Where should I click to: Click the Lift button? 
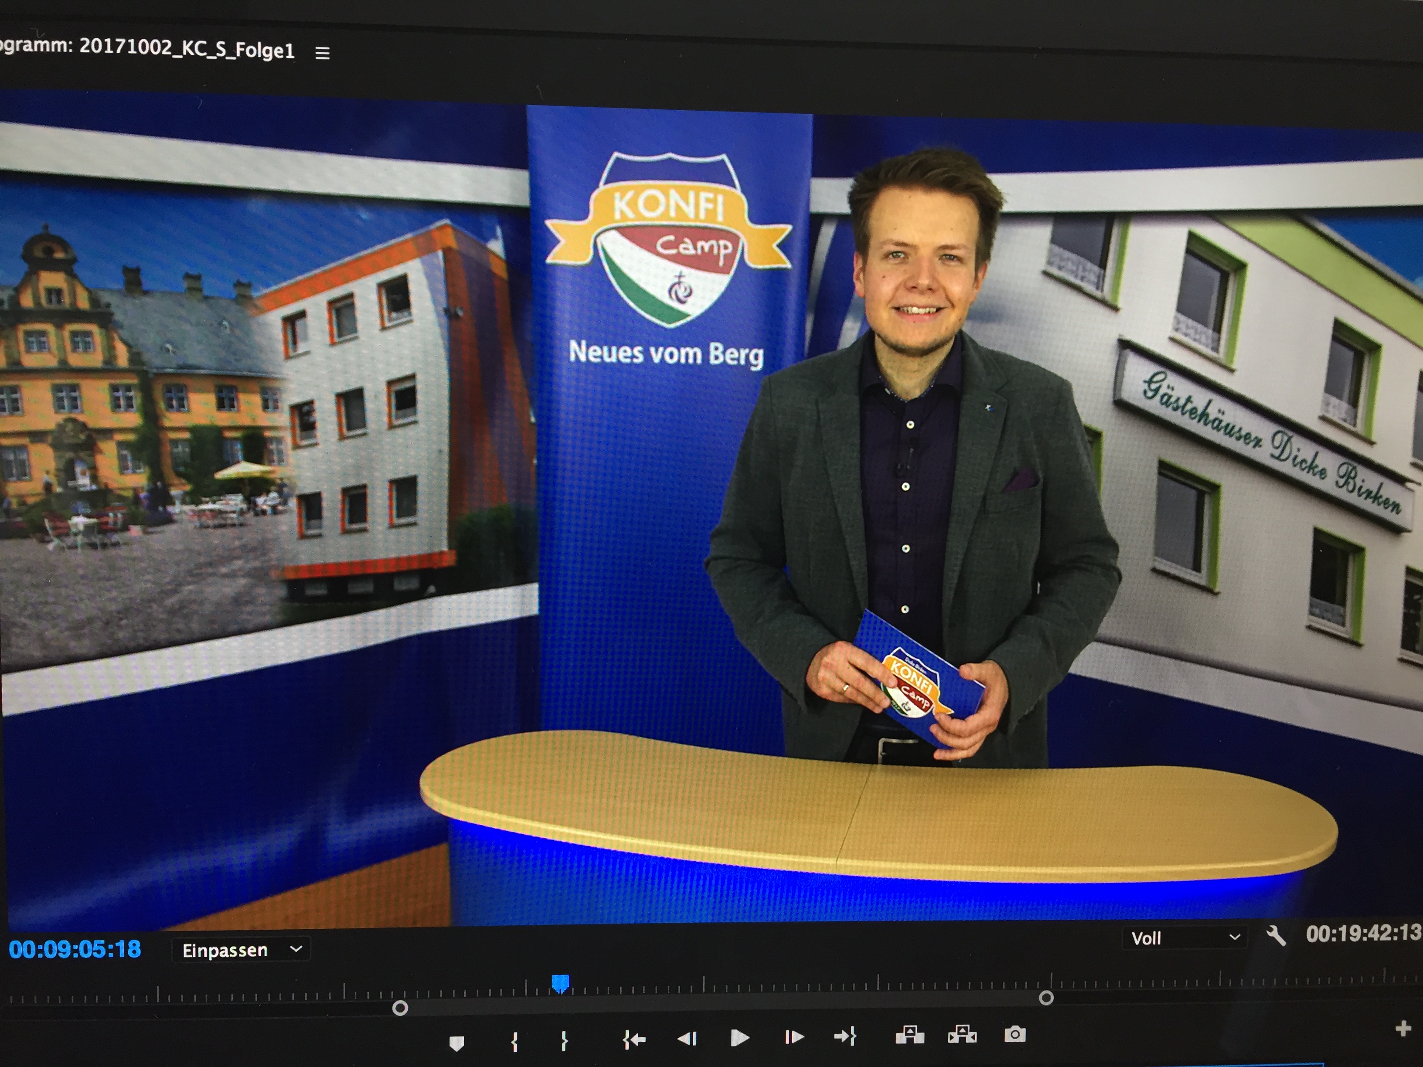[910, 1035]
